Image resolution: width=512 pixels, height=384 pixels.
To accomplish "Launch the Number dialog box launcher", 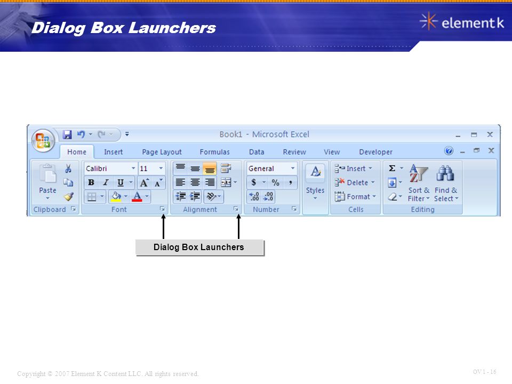I will 294,209.
